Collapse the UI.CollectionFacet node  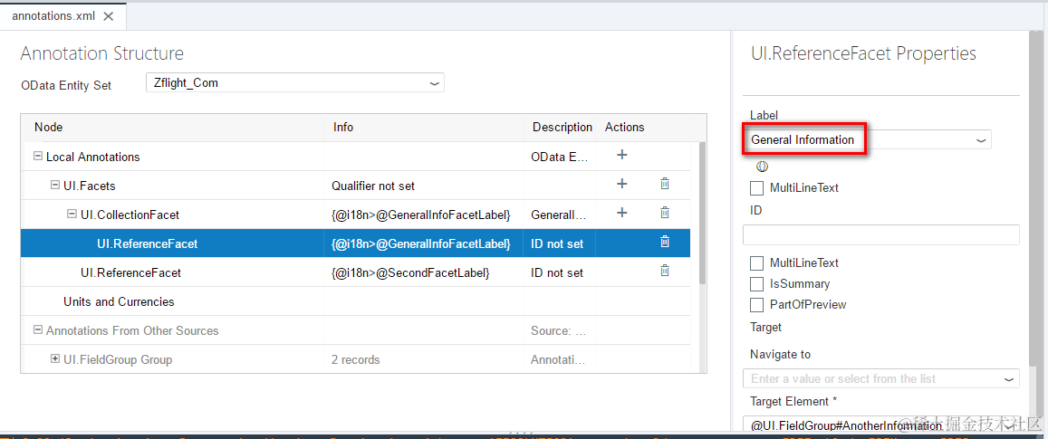[x=72, y=214]
